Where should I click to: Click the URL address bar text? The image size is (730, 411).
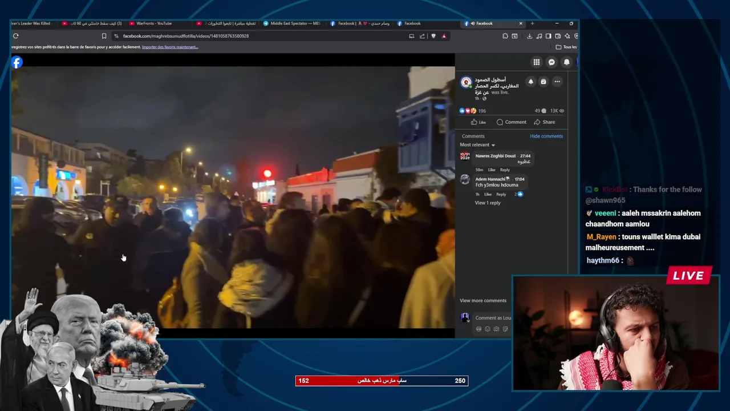186,36
